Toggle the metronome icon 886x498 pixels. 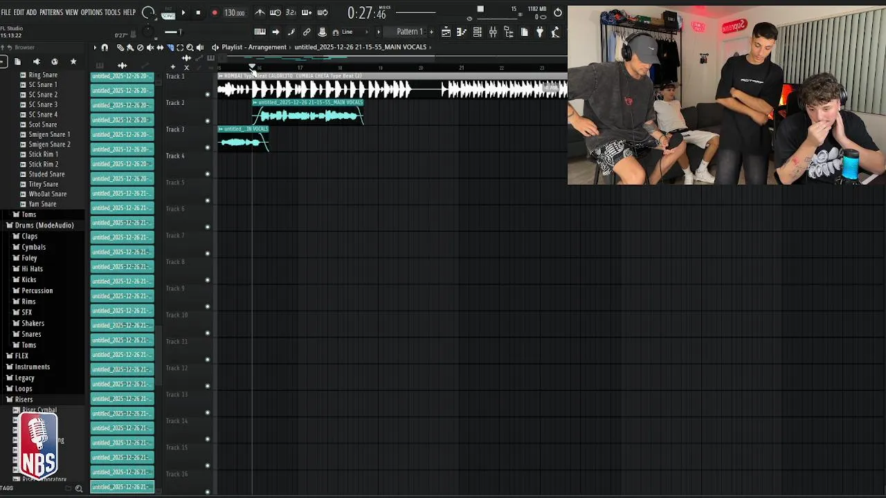coord(260,12)
